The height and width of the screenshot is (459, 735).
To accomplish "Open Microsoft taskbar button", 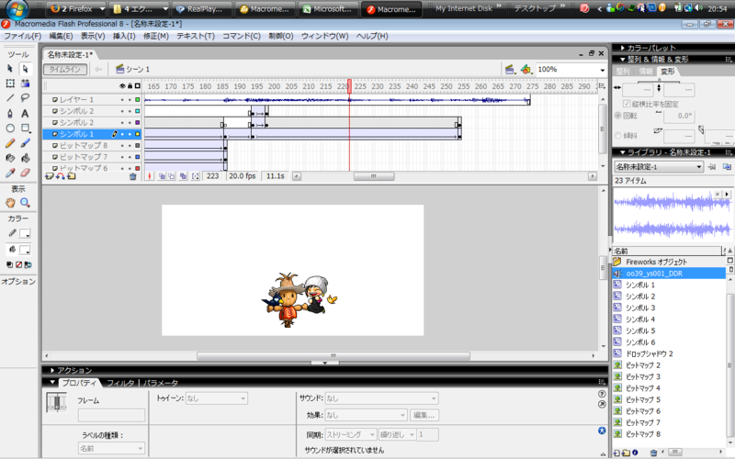I will click(328, 9).
